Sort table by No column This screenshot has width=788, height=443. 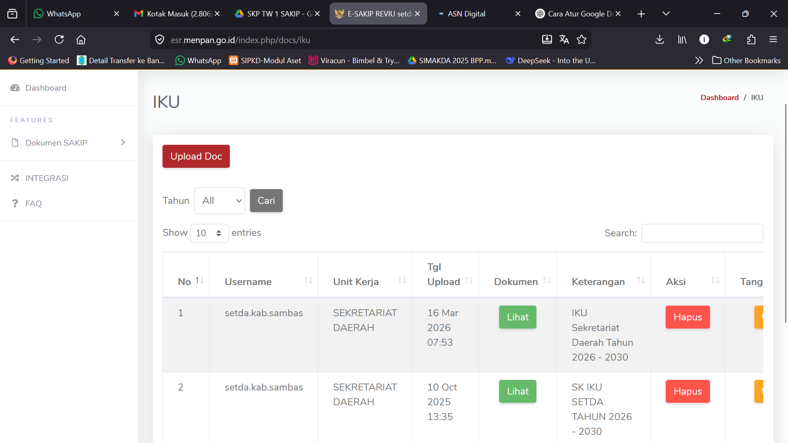coord(190,281)
